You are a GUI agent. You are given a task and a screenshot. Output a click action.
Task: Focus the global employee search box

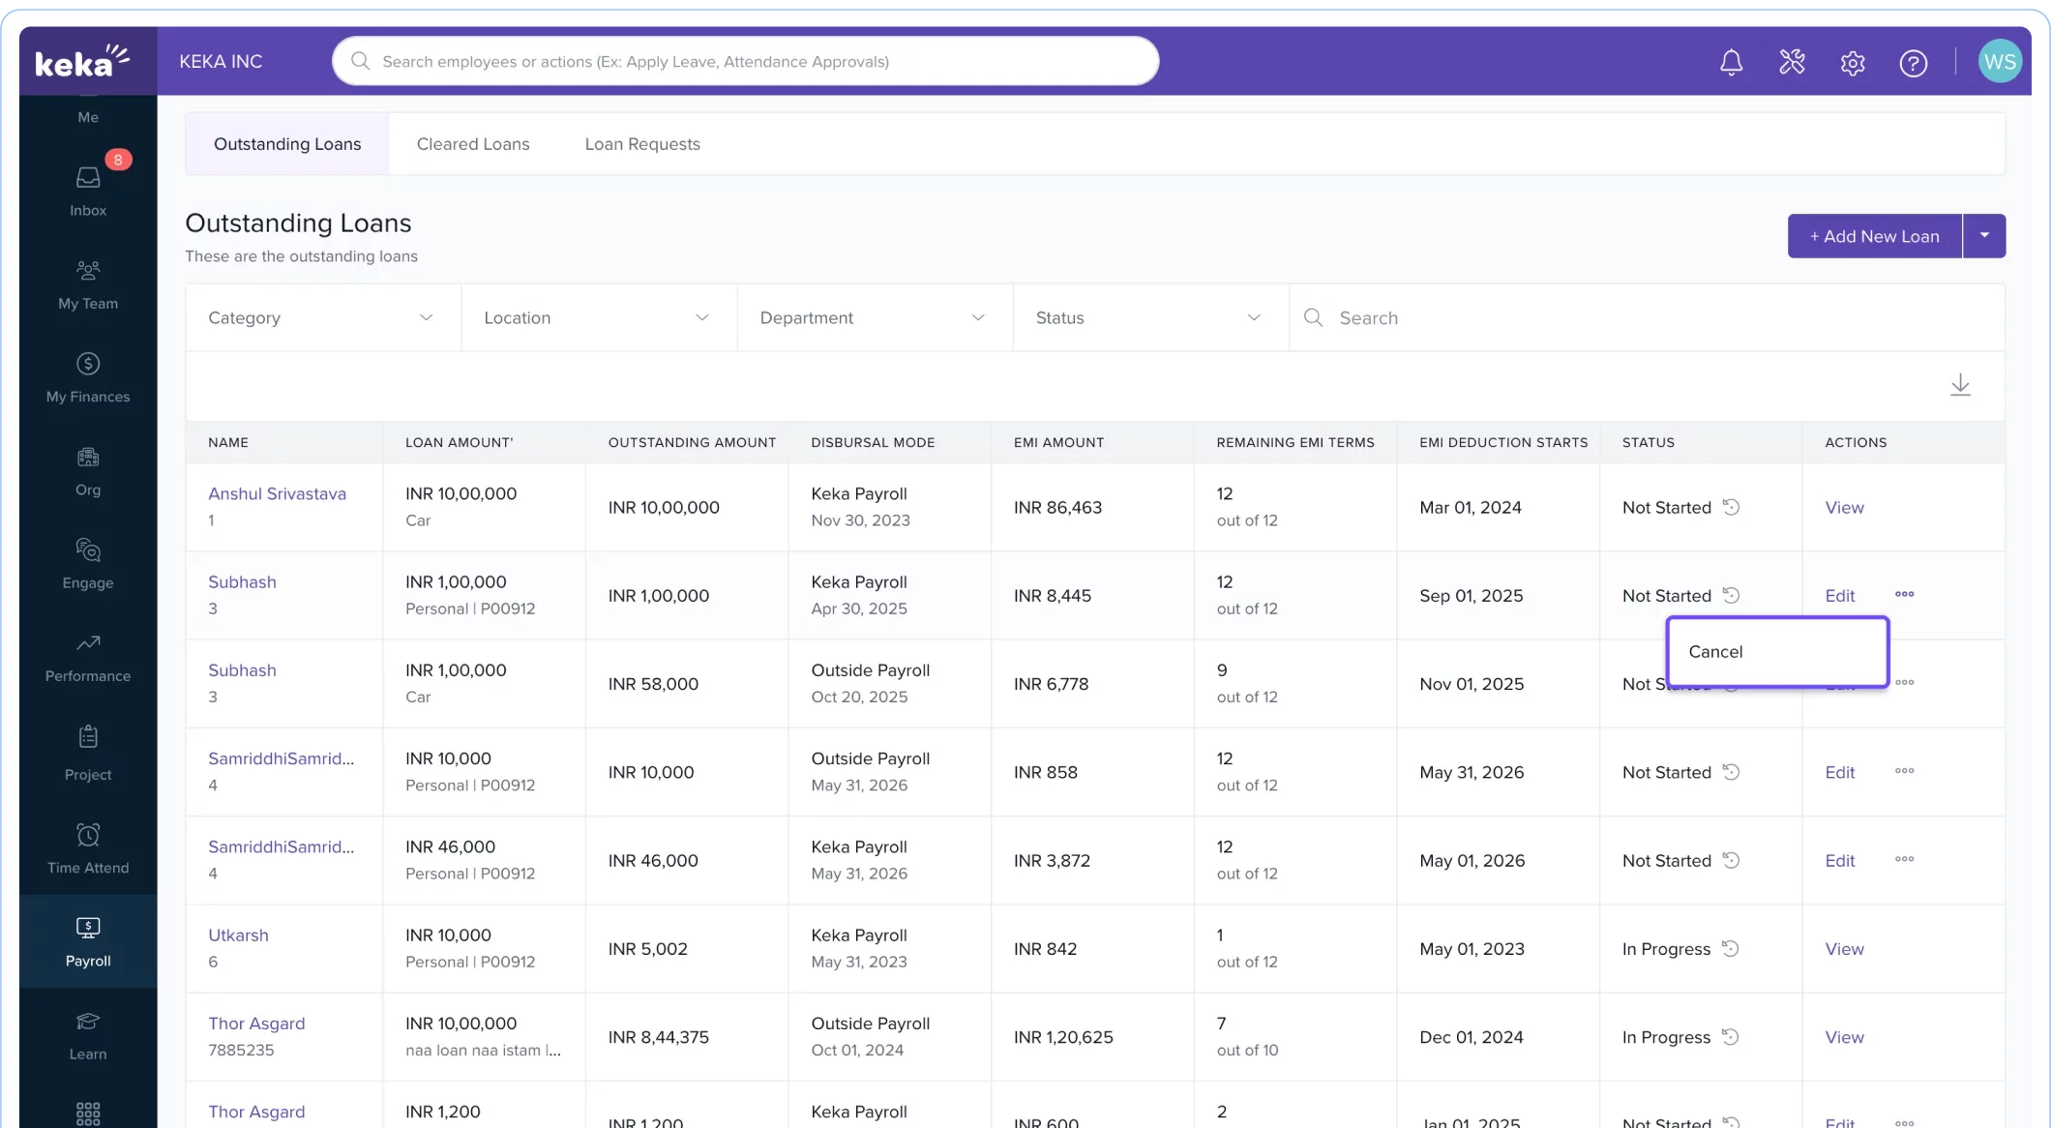746,61
